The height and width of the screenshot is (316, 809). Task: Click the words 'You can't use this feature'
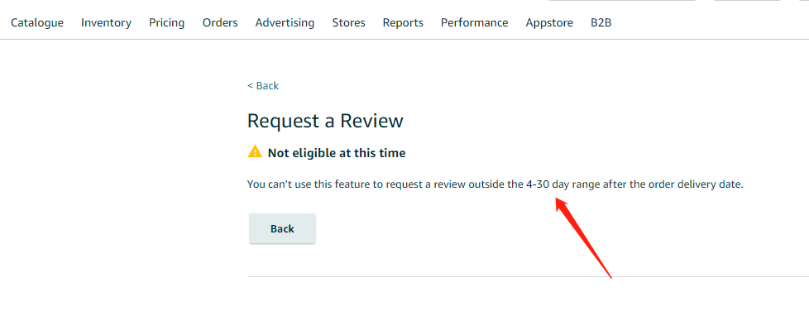[308, 184]
